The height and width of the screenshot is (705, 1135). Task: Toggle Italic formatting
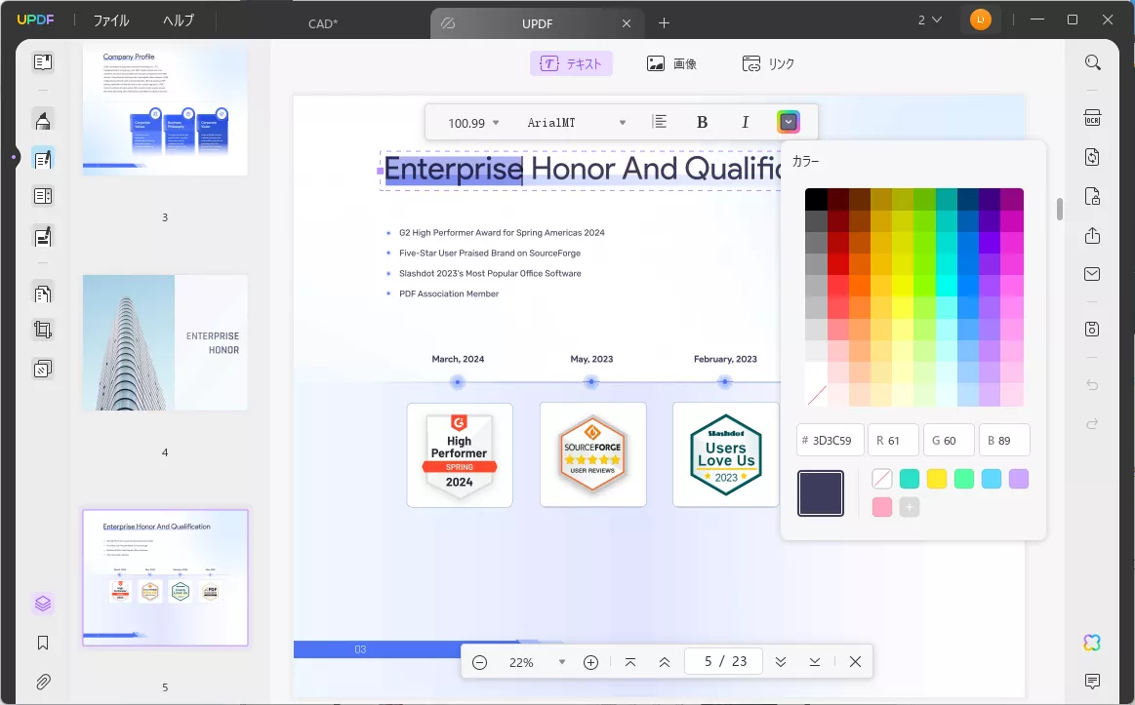coord(745,122)
